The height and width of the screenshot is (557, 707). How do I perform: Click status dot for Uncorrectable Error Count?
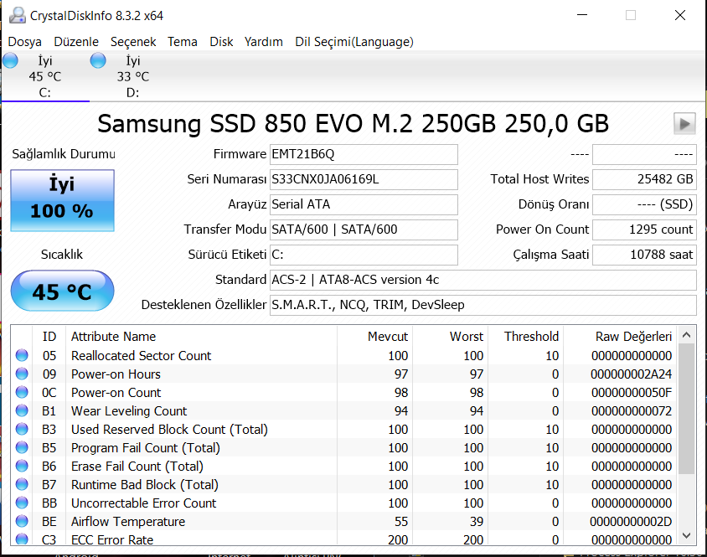[22, 503]
